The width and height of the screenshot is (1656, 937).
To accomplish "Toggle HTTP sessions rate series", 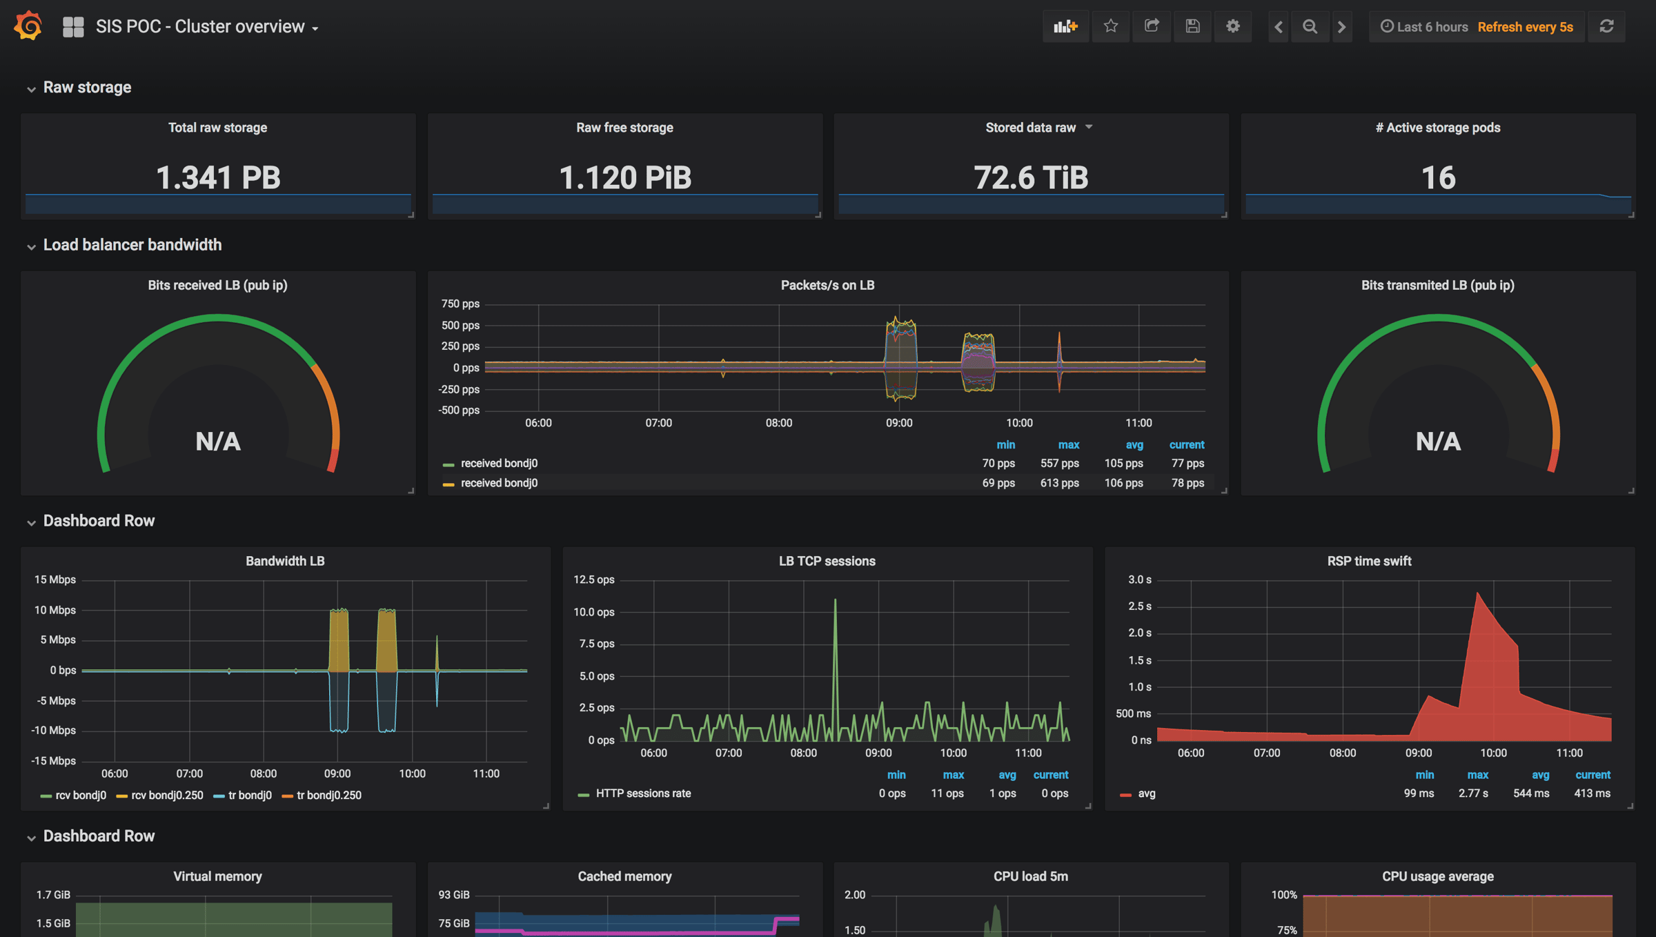I will coord(642,793).
